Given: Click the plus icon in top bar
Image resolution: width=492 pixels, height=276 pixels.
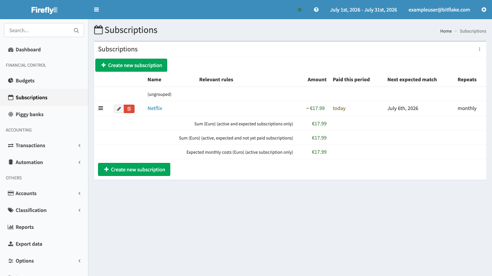Looking at the screenshot, I should [x=484, y=10].
